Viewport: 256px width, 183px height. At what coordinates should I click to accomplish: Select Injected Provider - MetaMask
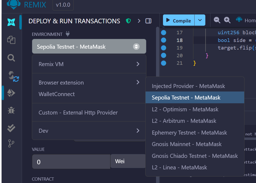[195, 86]
